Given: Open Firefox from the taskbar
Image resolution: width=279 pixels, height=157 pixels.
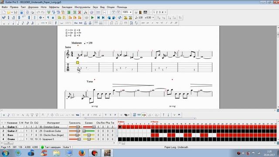Looking at the screenshot, I should [x=82, y=153].
